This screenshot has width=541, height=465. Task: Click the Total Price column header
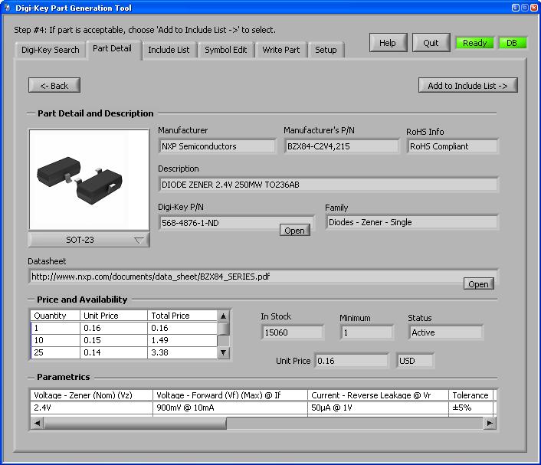point(182,316)
